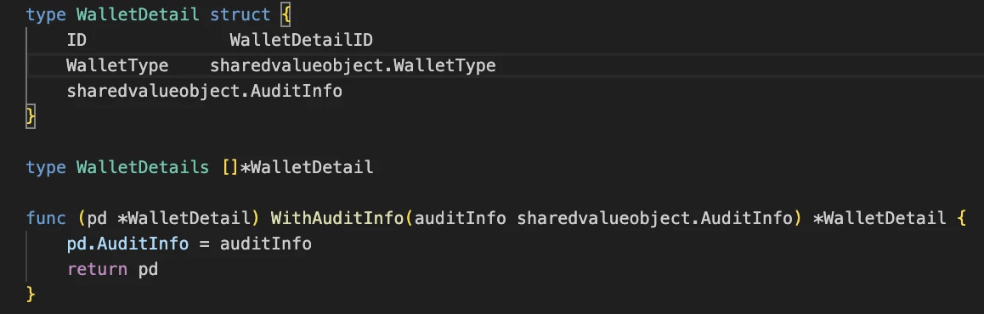Click the opening brace after struct

[286, 15]
